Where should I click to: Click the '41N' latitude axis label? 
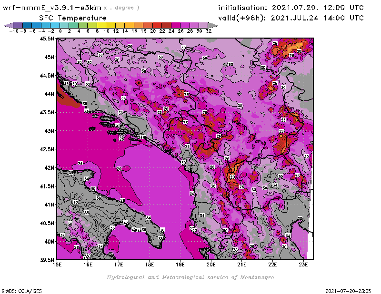[49, 205]
